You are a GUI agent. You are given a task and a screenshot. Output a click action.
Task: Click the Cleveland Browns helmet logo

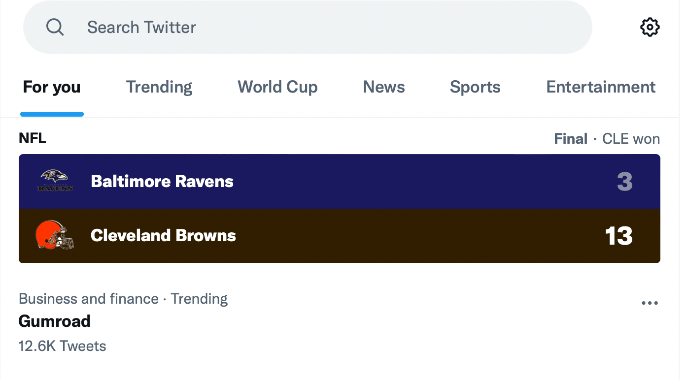pos(55,235)
